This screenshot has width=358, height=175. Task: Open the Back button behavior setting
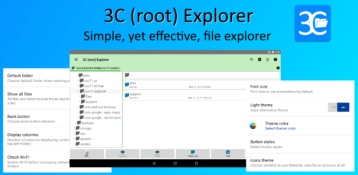tap(36, 119)
